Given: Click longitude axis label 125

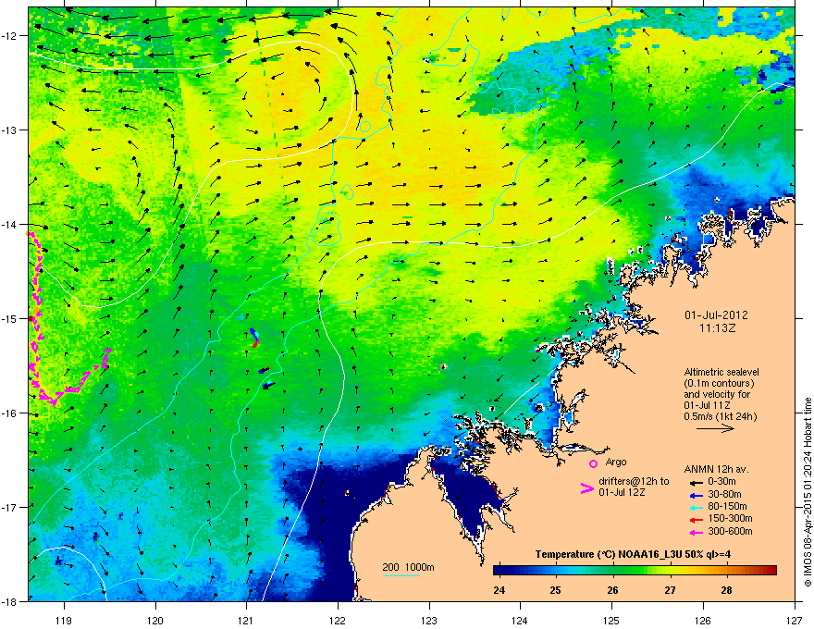Looking at the screenshot, I should pyautogui.click(x=611, y=620).
